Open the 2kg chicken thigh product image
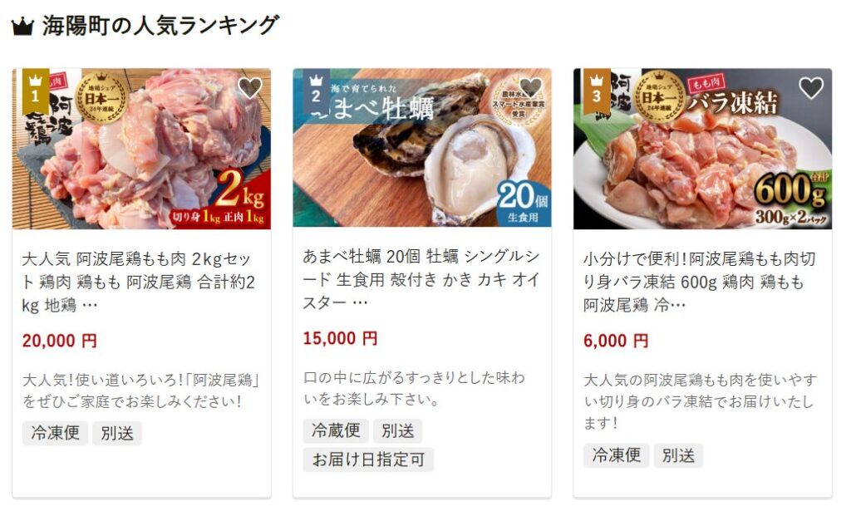 tap(141, 149)
